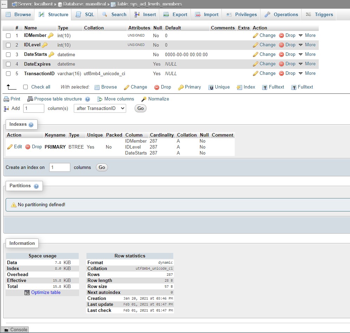Click the Move columns icon

(100, 99)
